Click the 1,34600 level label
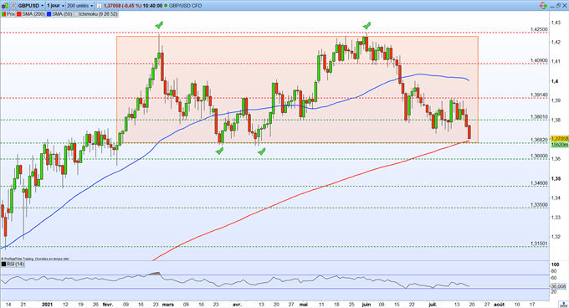This screenshot has width=569, height=308. (539, 183)
